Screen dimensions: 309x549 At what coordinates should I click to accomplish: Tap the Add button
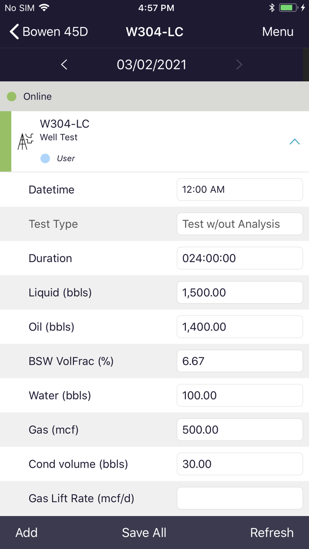click(x=26, y=533)
